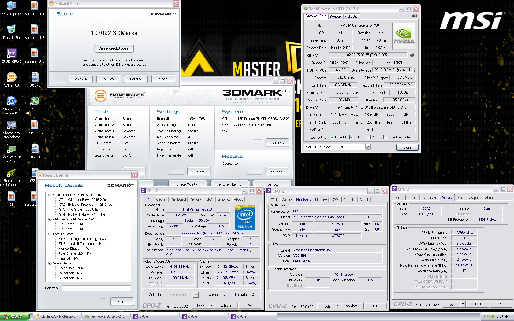The image size is (514, 321).
Task: Open Graphics tab in CPU-Z Mainboard window
Action: click(x=350, y=200)
